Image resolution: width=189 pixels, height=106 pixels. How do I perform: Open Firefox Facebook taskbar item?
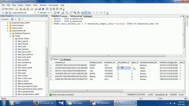(44, 103)
